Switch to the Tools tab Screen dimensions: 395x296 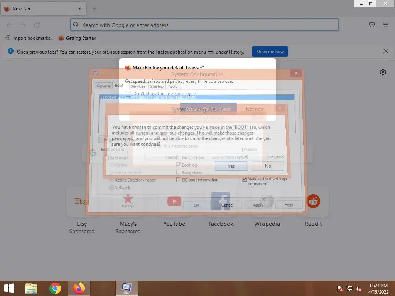[172, 86]
